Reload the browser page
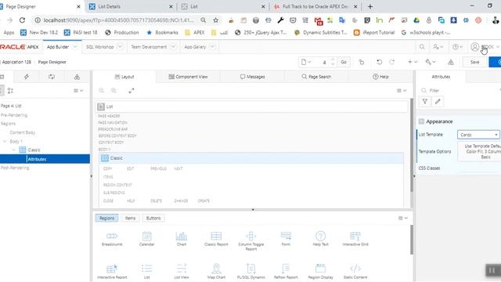501x282 pixels. tap(22, 20)
